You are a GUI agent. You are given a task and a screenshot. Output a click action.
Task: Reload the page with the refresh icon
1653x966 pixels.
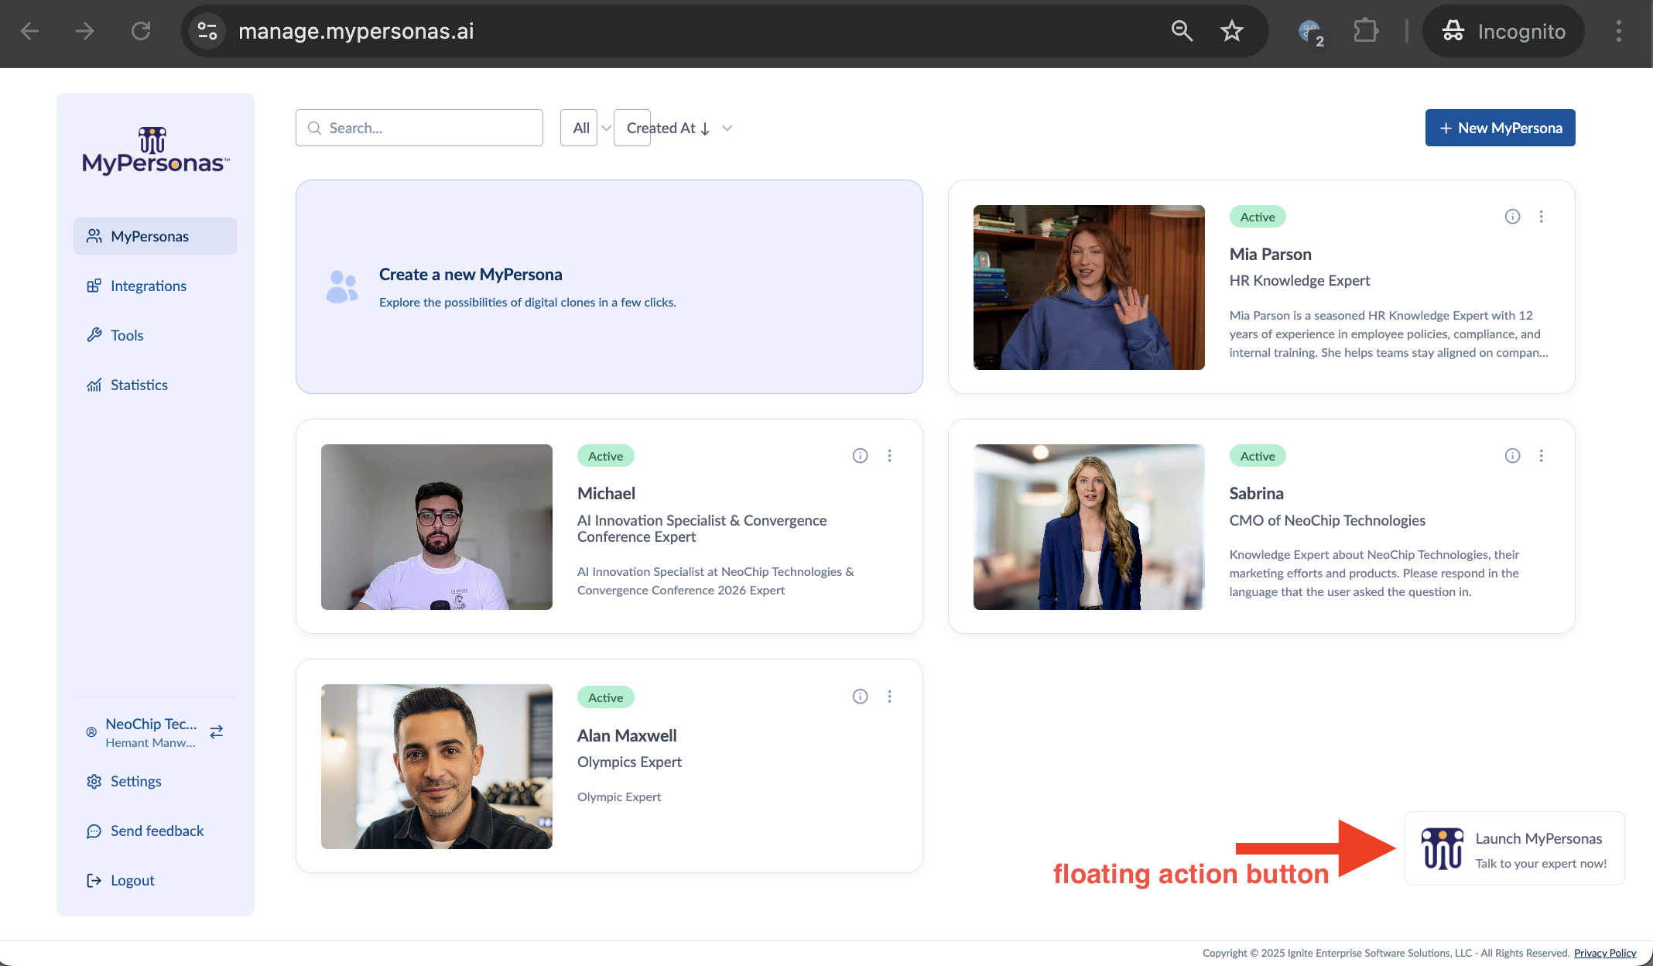tap(141, 31)
